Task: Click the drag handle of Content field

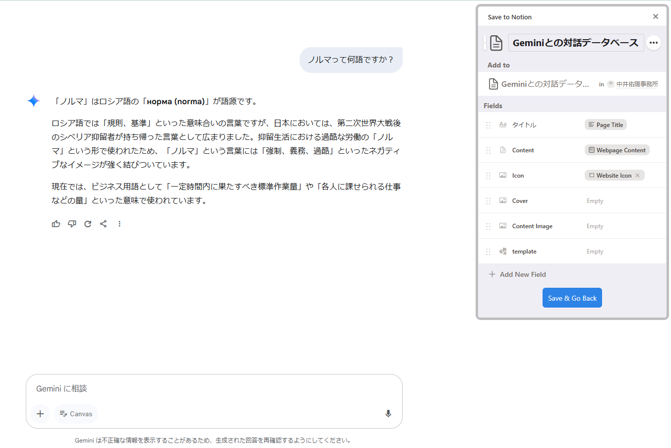Action: pyautogui.click(x=488, y=150)
